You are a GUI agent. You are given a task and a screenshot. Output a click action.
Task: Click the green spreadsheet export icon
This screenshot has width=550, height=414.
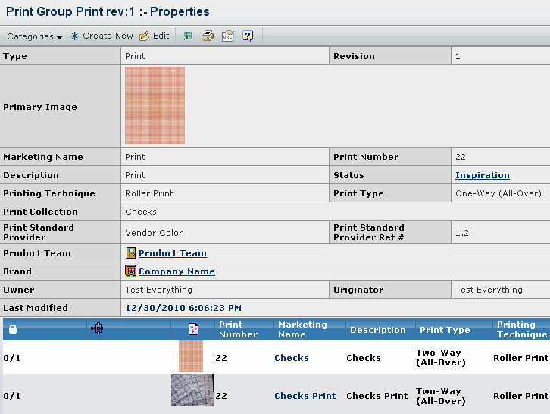click(x=188, y=36)
